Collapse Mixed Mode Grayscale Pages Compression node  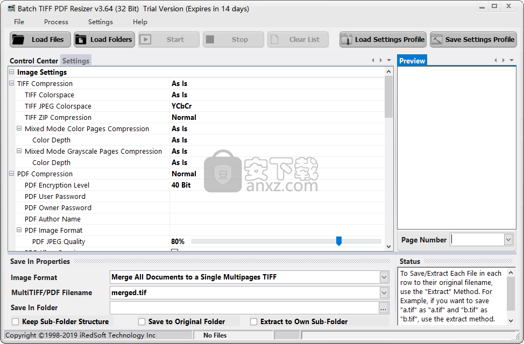tap(19, 151)
